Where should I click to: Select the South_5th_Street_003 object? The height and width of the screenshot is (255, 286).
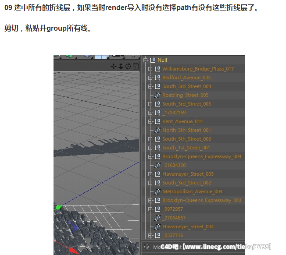[x=186, y=139]
